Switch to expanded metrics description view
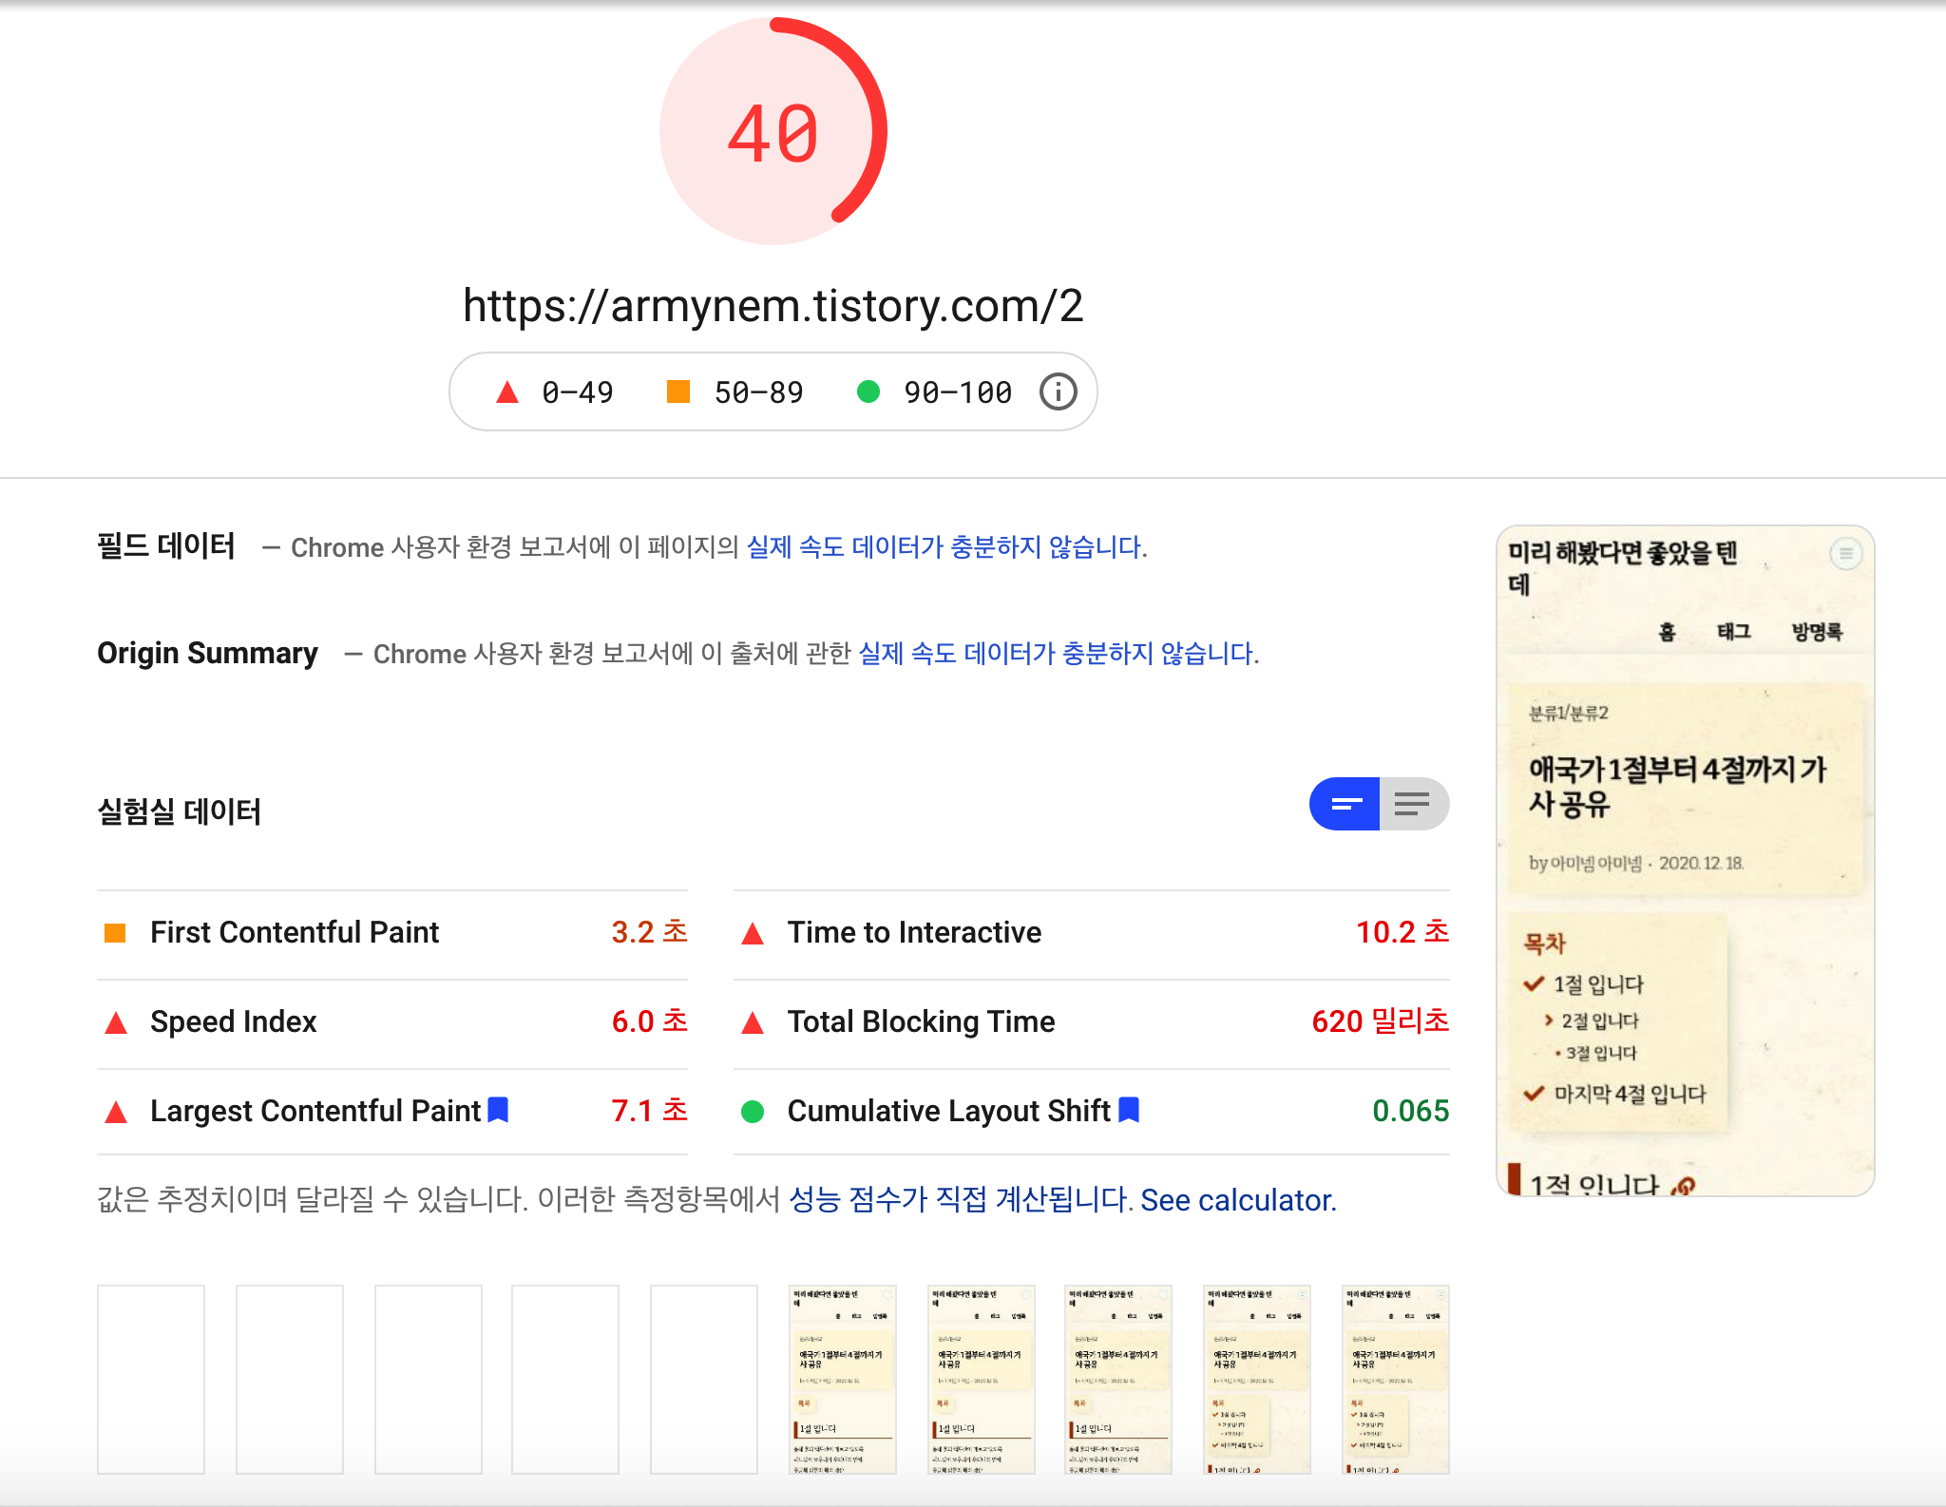1946x1507 pixels. tap(1413, 804)
